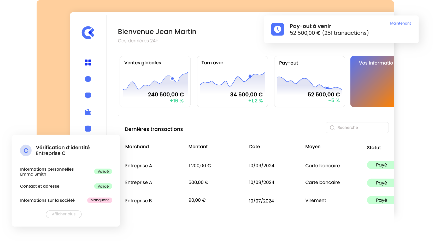The height and width of the screenshot is (243, 435).
Task: Select the Pay-out chart data point
Action: 327,88
